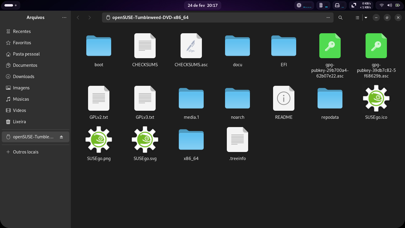Image resolution: width=405 pixels, height=228 pixels.
Task: Select the SUSEgo.png image file
Action: coord(99,140)
